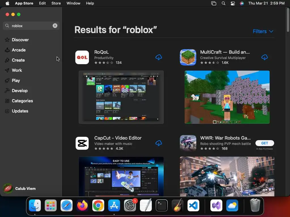Open the Arcade section
This screenshot has height=217, width=290.
tap(18, 50)
